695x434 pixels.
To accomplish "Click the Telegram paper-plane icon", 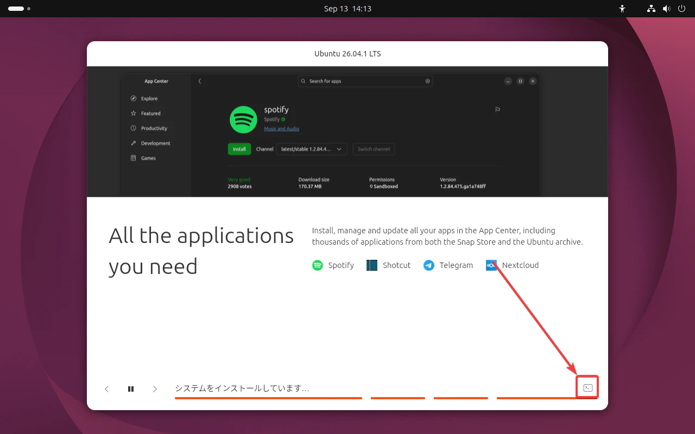I will pos(429,265).
